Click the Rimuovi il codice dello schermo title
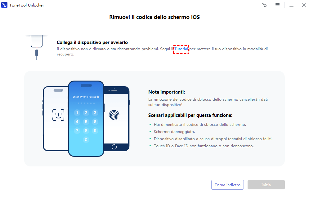309x203 pixels. tap(154, 17)
